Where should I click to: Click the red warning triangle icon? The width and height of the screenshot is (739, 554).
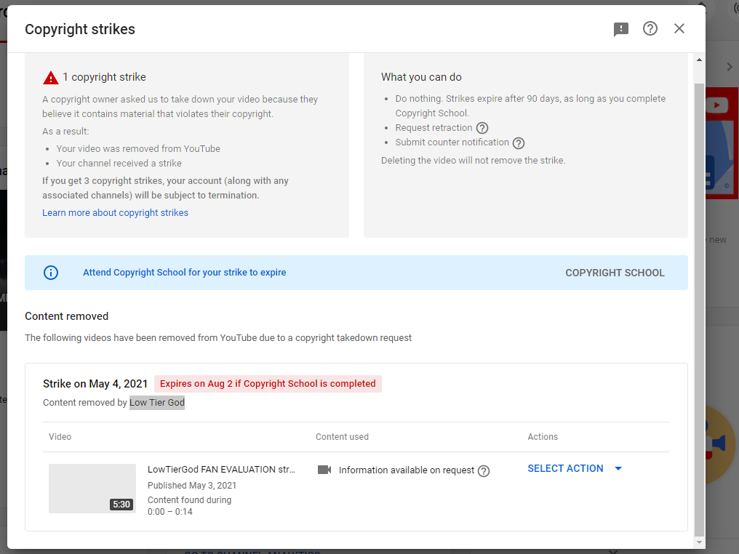pyautogui.click(x=50, y=78)
